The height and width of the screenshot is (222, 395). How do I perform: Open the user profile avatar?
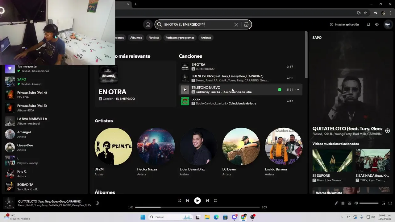pyautogui.click(x=388, y=25)
